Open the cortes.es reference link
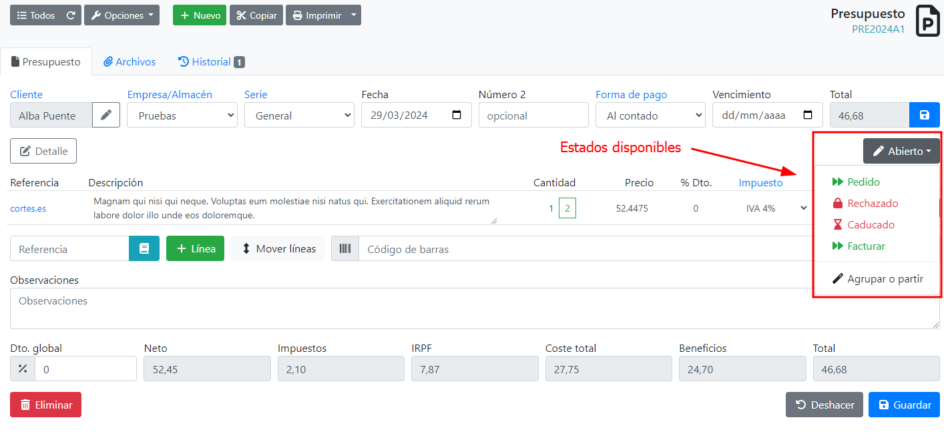The width and height of the screenshot is (944, 444). [28, 208]
